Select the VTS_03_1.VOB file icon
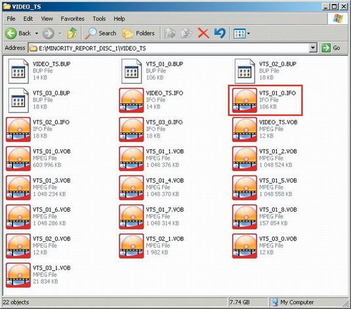 point(18,275)
